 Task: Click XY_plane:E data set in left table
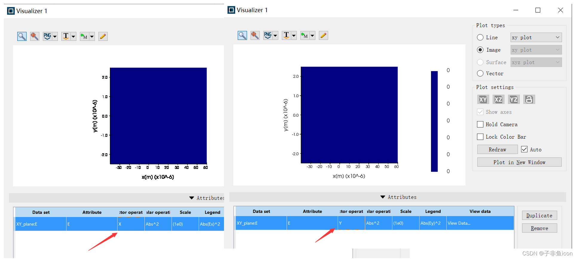tap(41, 224)
